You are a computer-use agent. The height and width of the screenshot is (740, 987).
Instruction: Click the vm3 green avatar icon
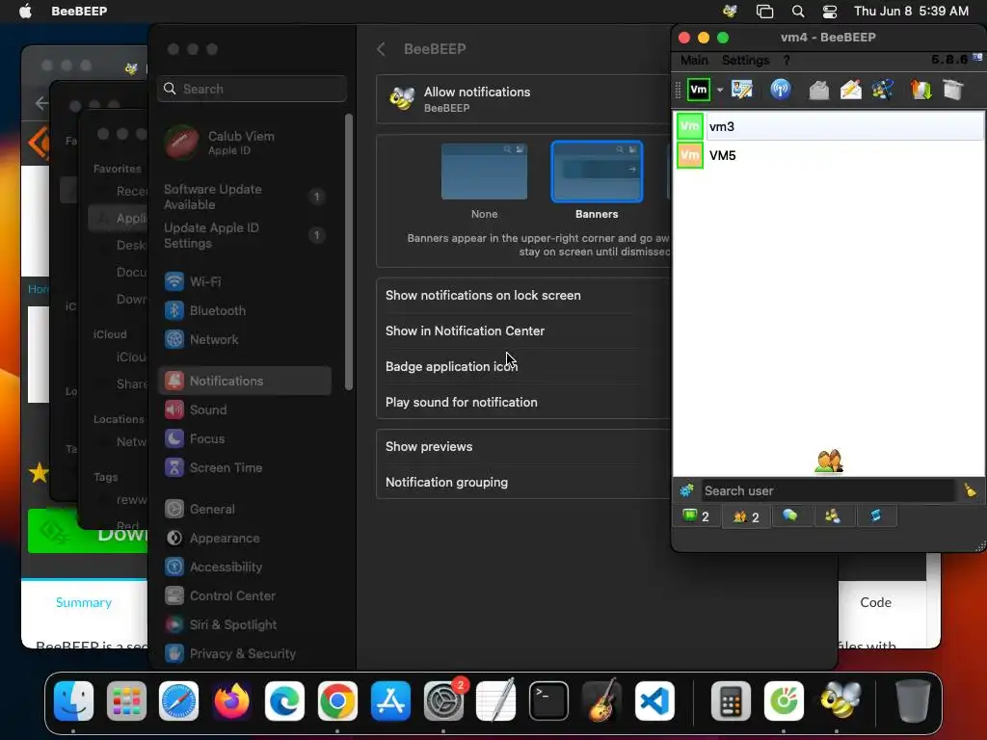(x=690, y=126)
